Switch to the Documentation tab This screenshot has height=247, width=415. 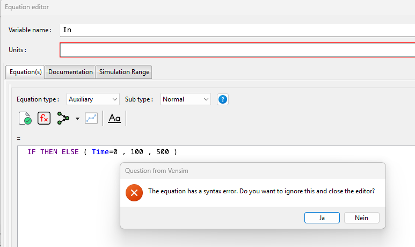(70, 72)
